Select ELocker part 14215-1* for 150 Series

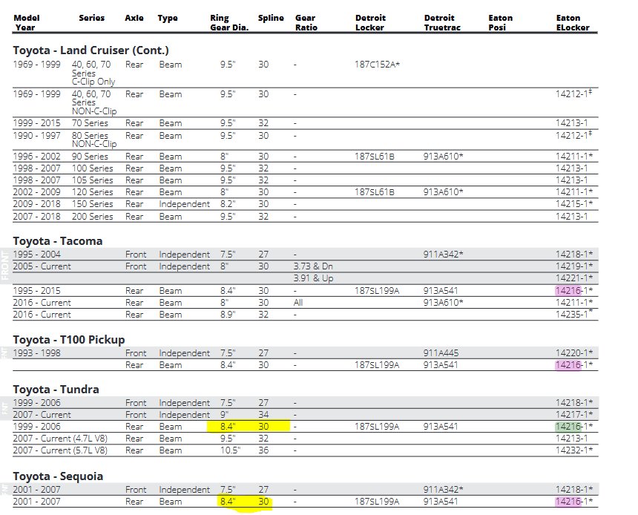click(x=574, y=203)
